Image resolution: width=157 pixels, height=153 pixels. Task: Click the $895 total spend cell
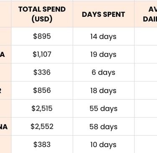pos(42,36)
